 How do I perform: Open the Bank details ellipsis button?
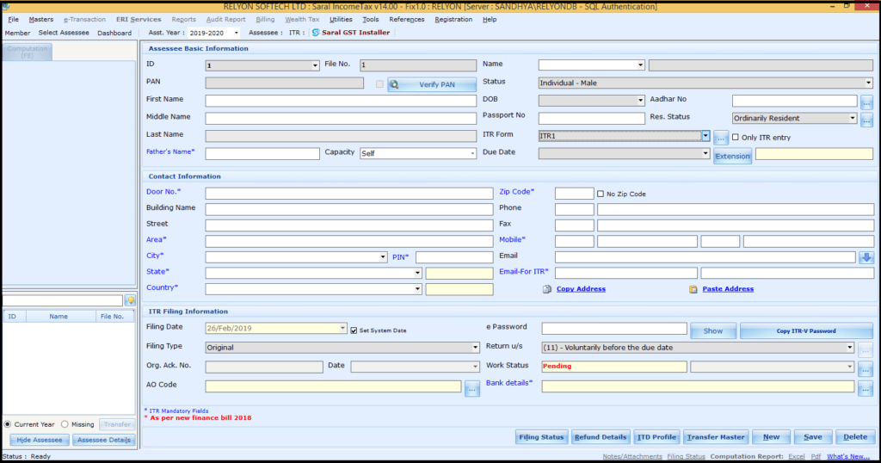pyautogui.click(x=866, y=388)
